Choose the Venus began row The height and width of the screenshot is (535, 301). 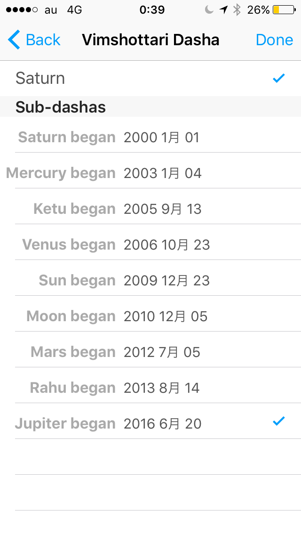point(150,245)
